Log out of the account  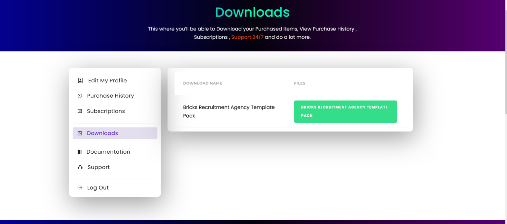tap(98, 187)
